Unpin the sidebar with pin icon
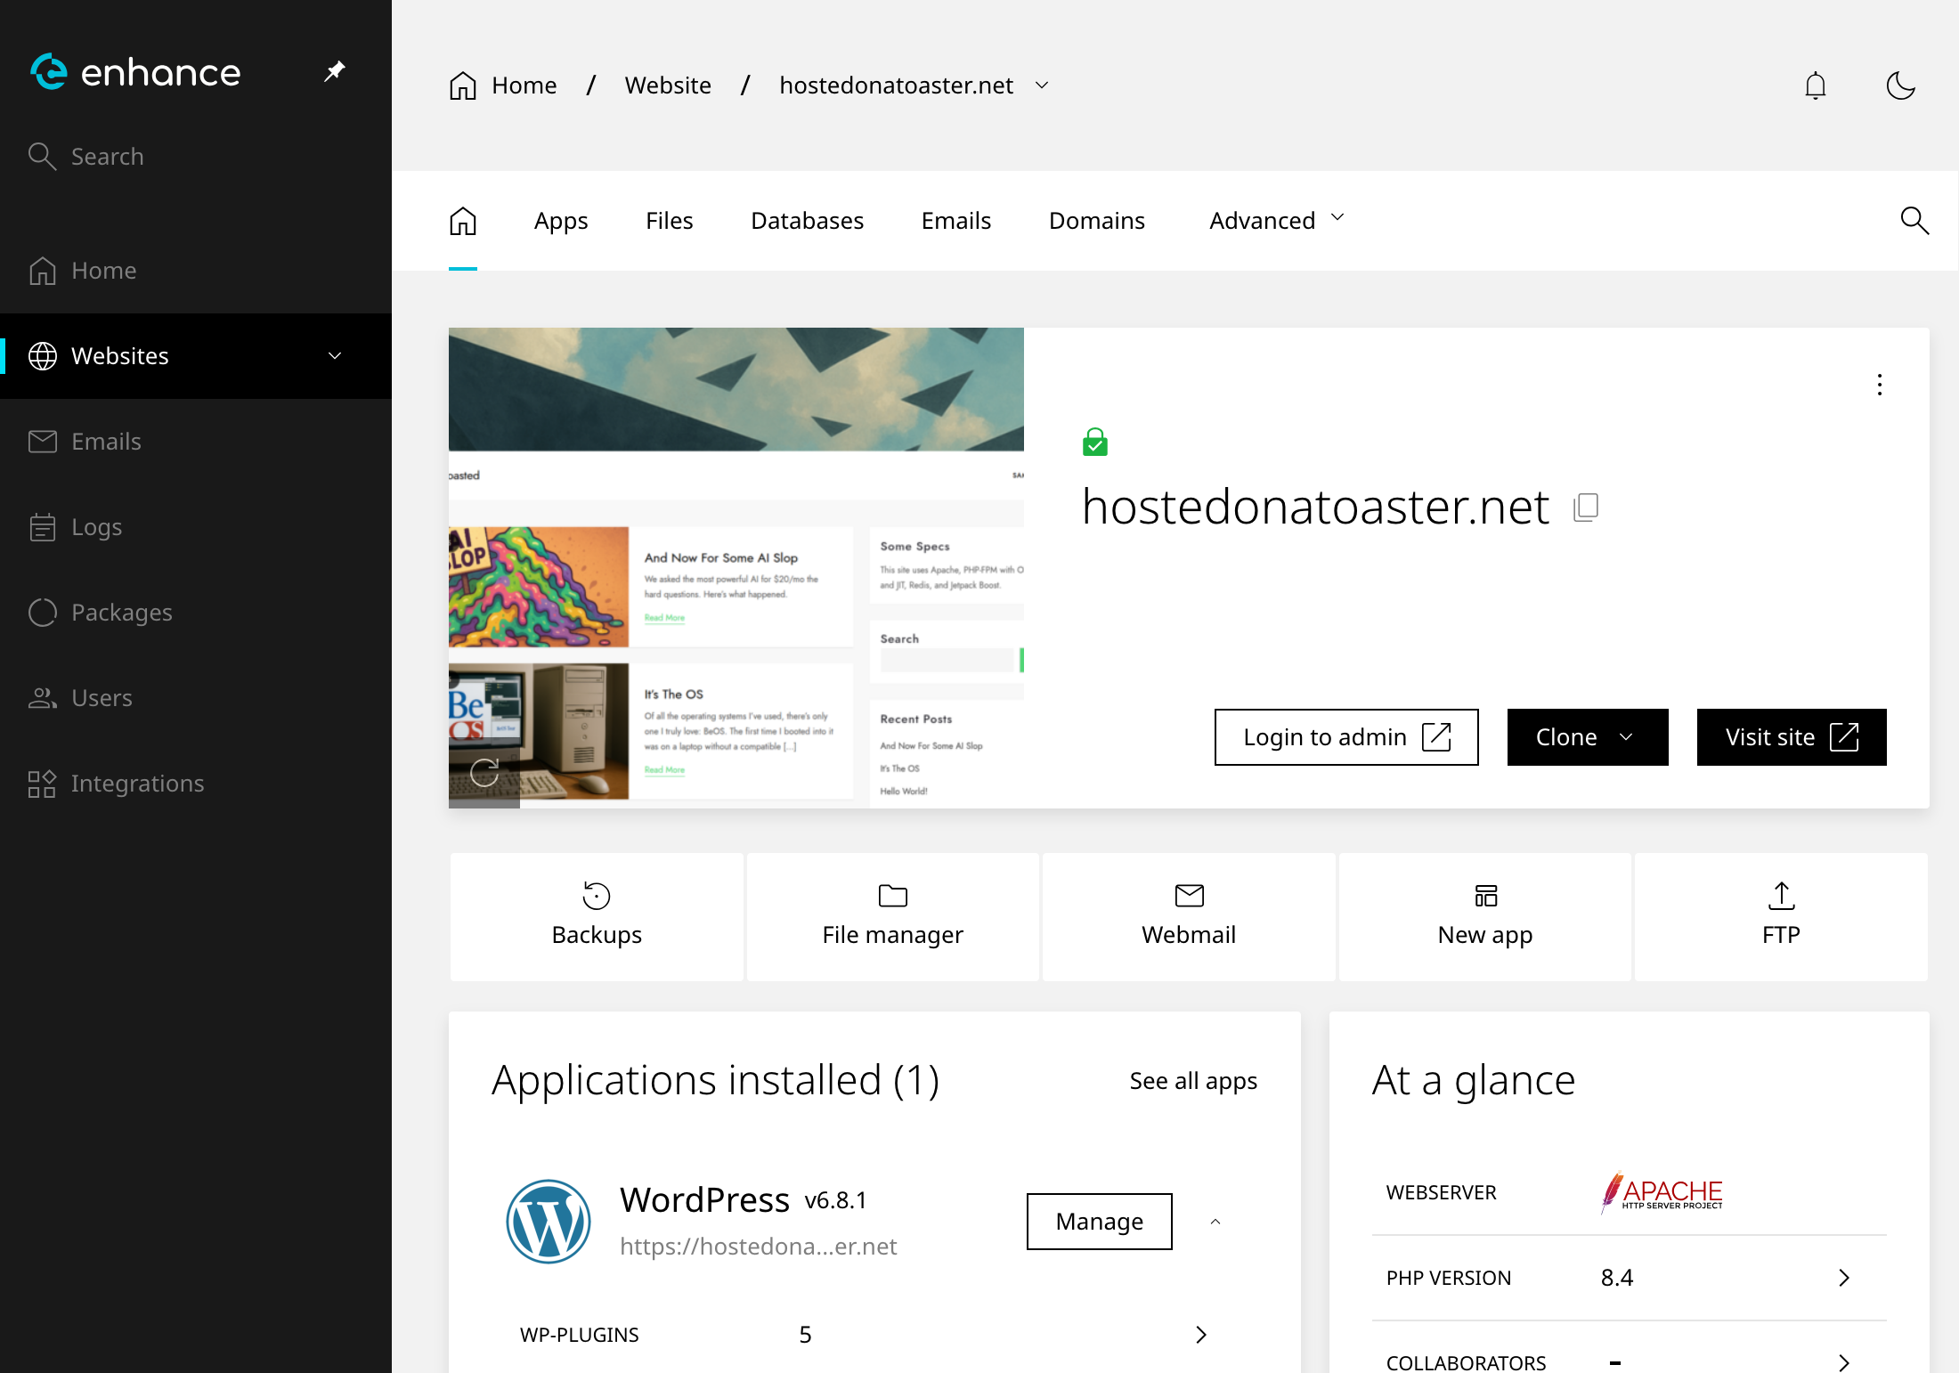The height and width of the screenshot is (1373, 1959). click(335, 71)
